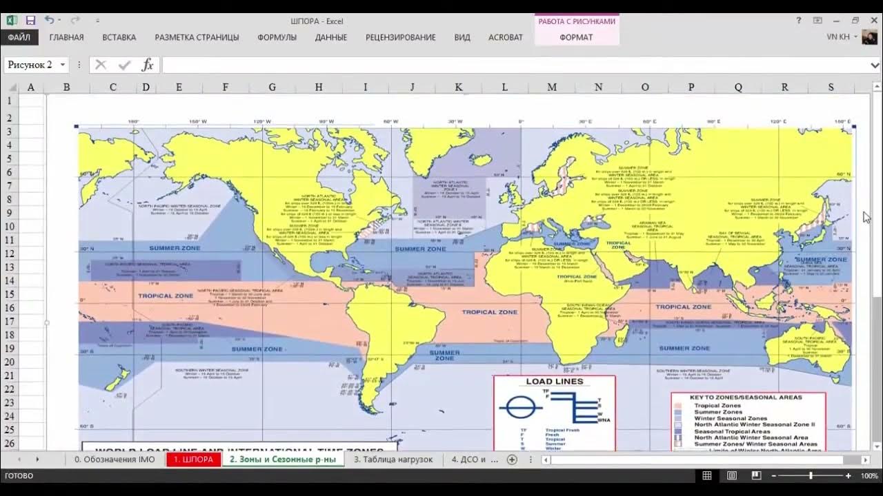Switch to Page Break Preview icon

tap(756, 476)
